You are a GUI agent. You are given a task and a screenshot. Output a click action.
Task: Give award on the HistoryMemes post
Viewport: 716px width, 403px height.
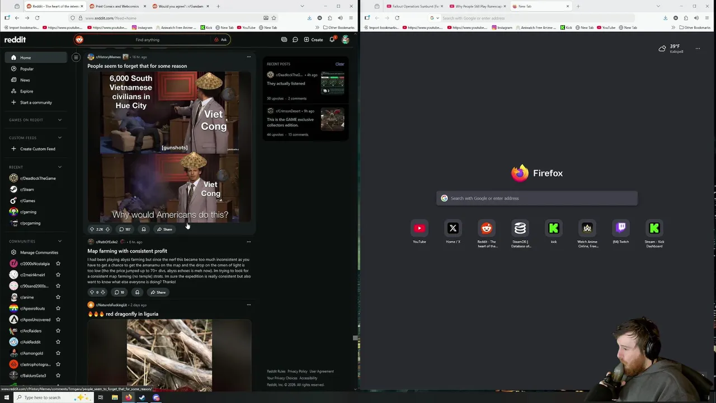tap(144, 229)
